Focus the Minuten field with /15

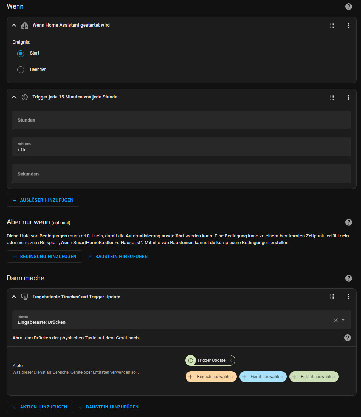(182, 147)
